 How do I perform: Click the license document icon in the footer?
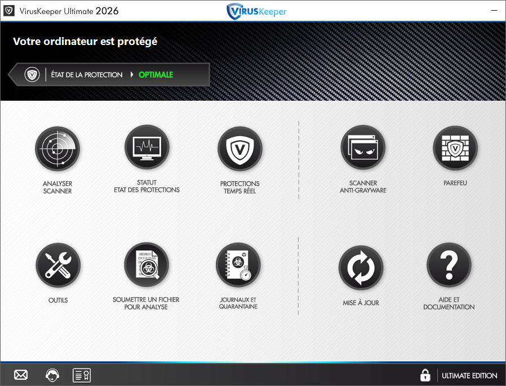click(x=82, y=375)
